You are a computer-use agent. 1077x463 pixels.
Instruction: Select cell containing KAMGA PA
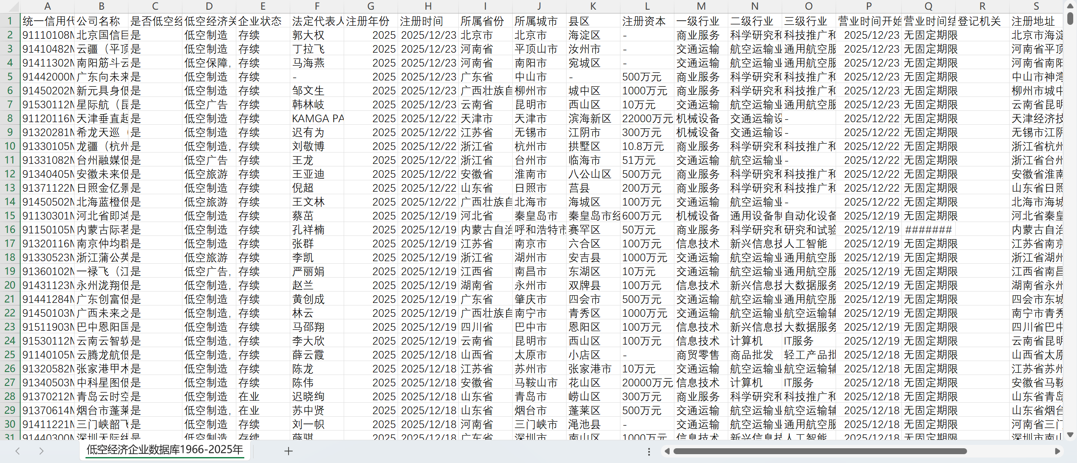click(x=317, y=118)
